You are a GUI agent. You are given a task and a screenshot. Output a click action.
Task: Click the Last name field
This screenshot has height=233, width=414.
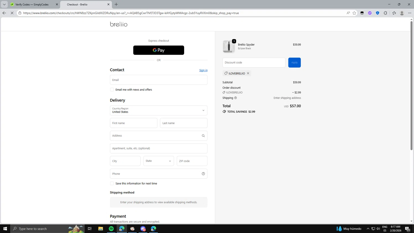coord(184,123)
